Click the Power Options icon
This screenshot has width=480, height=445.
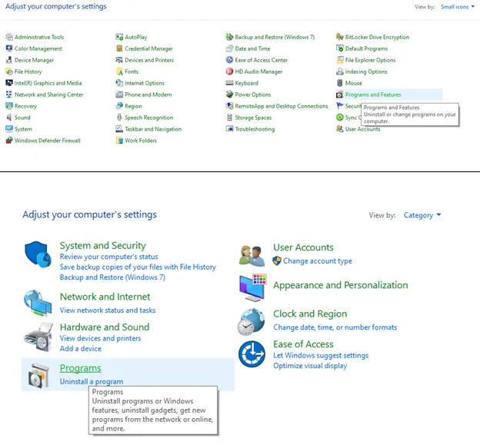(x=229, y=95)
